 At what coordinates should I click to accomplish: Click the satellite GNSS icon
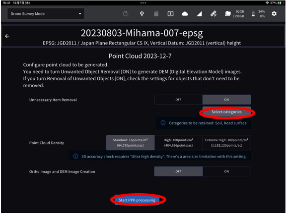(x=214, y=14)
